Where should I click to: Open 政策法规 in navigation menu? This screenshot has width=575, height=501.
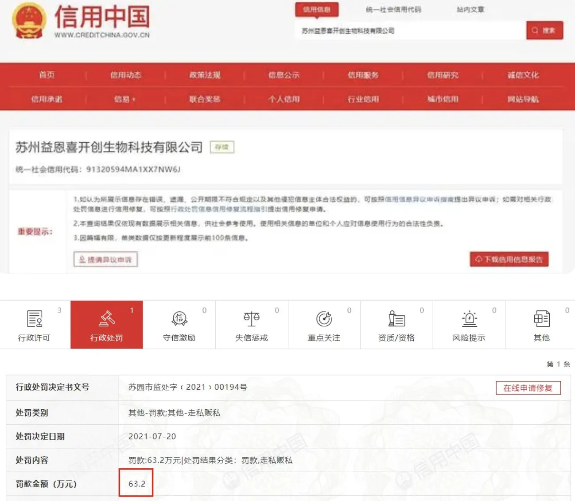205,75
